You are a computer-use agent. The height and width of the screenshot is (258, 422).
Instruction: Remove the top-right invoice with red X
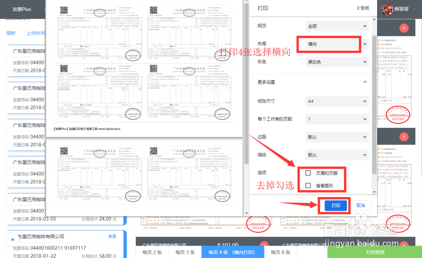404,28
